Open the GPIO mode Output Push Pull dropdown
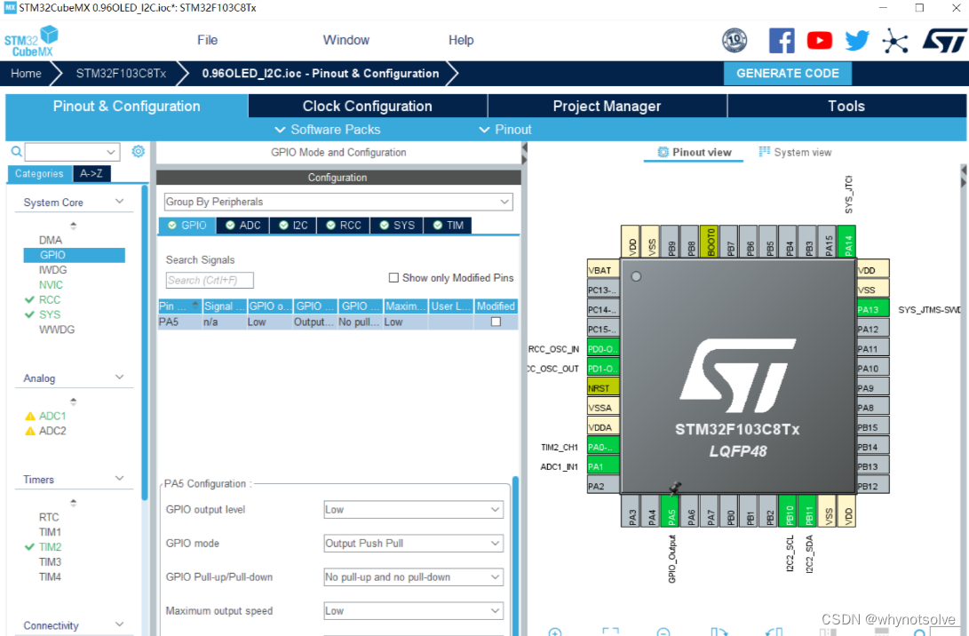The height and width of the screenshot is (636, 969). point(413,544)
